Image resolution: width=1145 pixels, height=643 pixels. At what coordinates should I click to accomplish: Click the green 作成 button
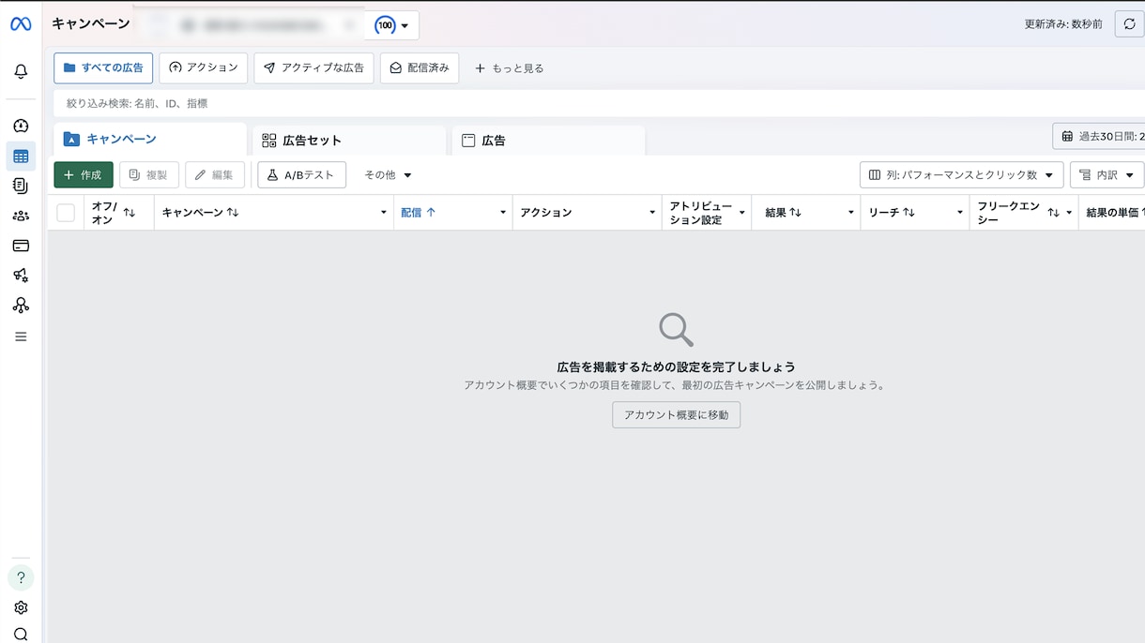tap(84, 175)
